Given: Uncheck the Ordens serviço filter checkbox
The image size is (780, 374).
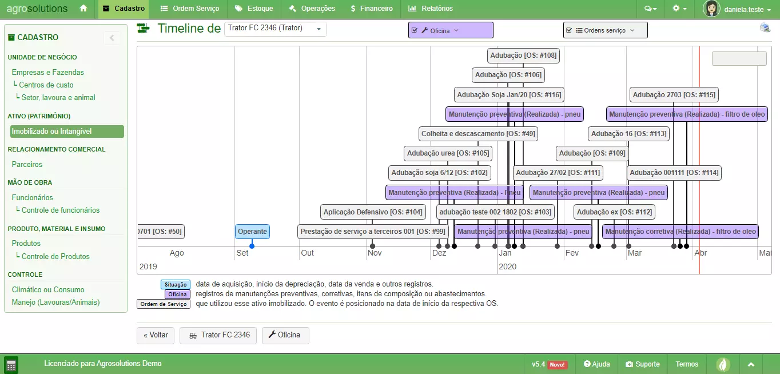Looking at the screenshot, I should click(x=568, y=30).
